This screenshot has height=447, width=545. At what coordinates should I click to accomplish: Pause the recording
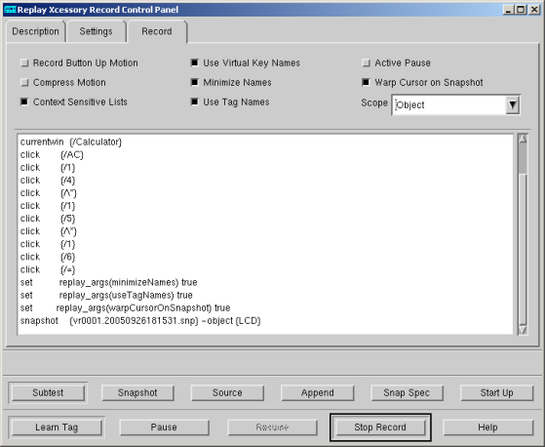(x=165, y=427)
